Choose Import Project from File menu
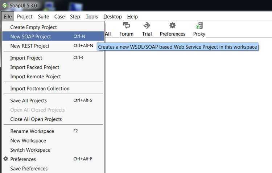The height and width of the screenshot is (173, 272). coord(53,58)
